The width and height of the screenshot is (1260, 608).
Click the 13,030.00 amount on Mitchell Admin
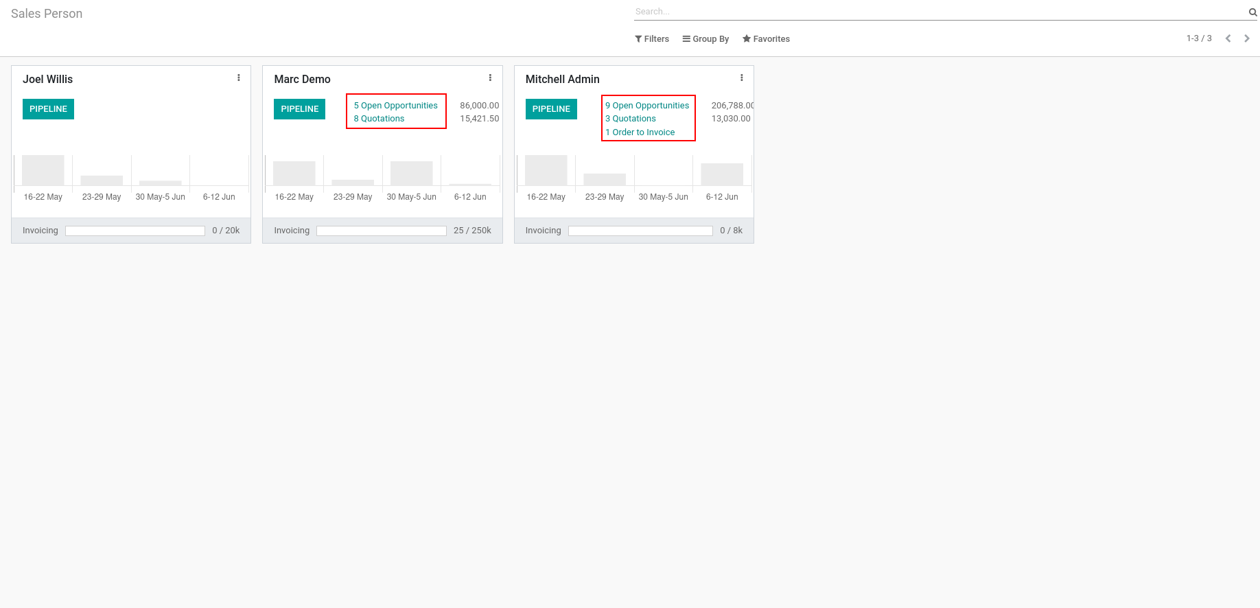click(731, 119)
